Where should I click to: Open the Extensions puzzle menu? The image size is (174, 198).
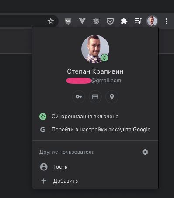pyautogui.click(x=124, y=21)
